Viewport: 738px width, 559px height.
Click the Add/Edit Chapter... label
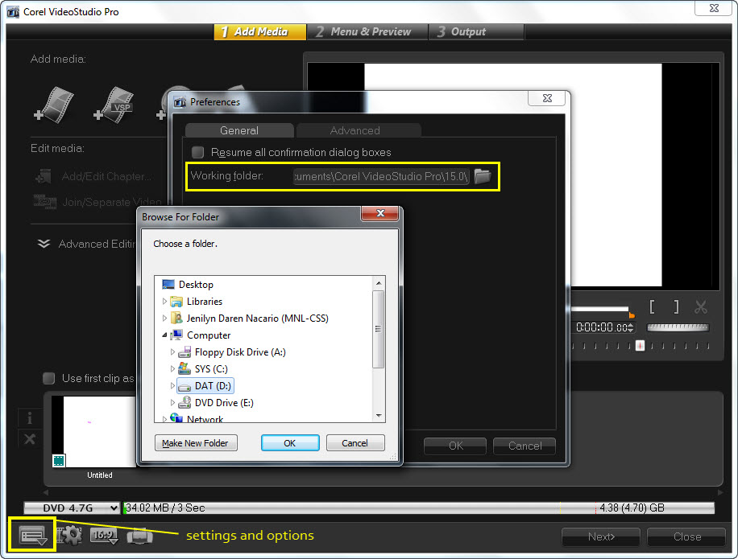coord(106,177)
